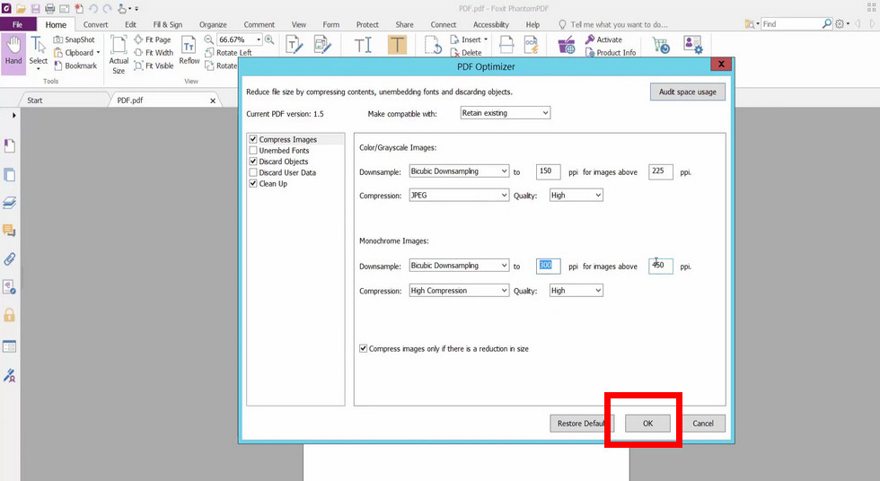Click the color images 150 ppi field

[x=549, y=171]
